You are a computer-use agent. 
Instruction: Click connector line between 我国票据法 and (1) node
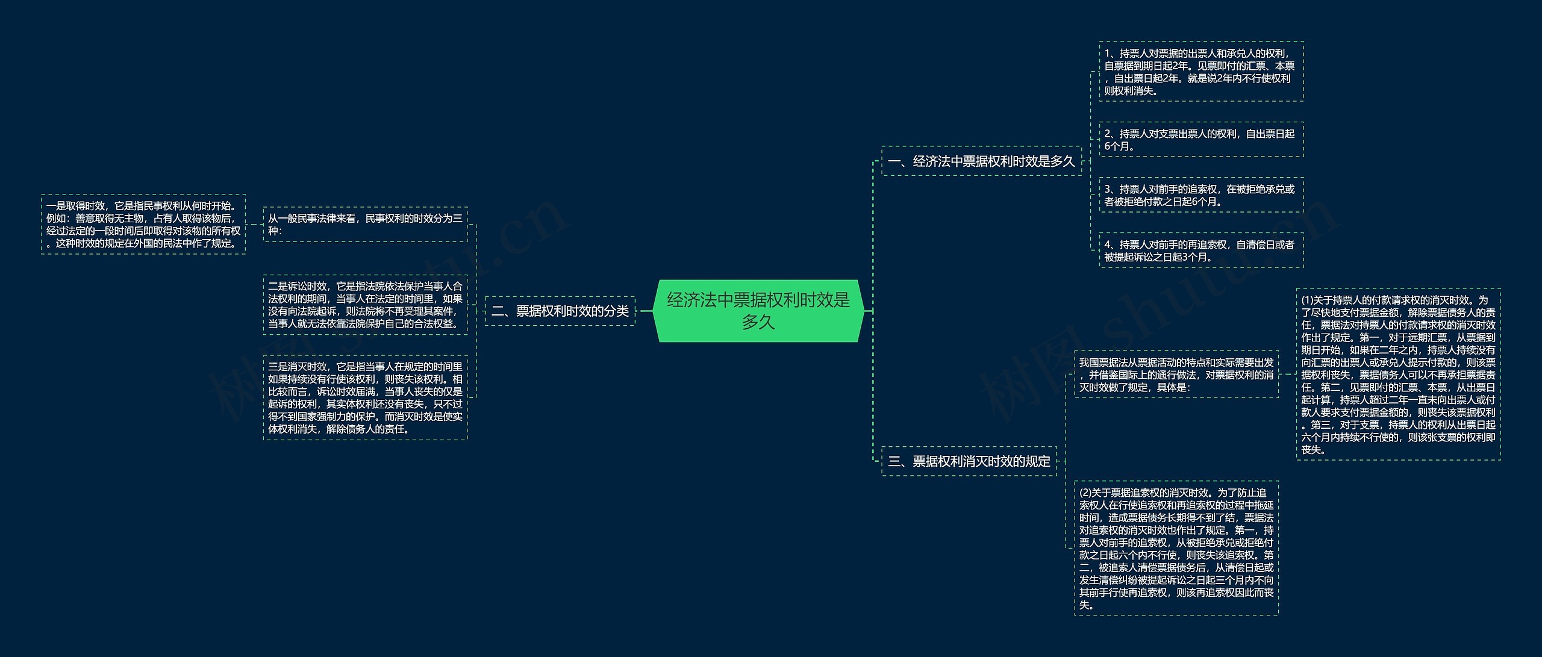(x=1287, y=375)
